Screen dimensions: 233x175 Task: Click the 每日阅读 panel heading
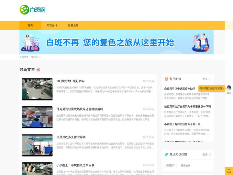175,79
